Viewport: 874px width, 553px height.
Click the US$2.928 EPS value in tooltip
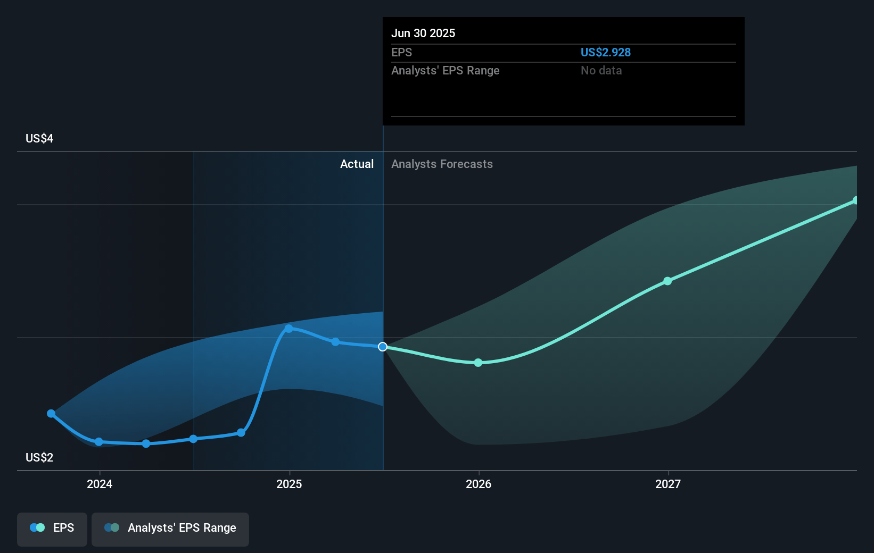coord(606,52)
